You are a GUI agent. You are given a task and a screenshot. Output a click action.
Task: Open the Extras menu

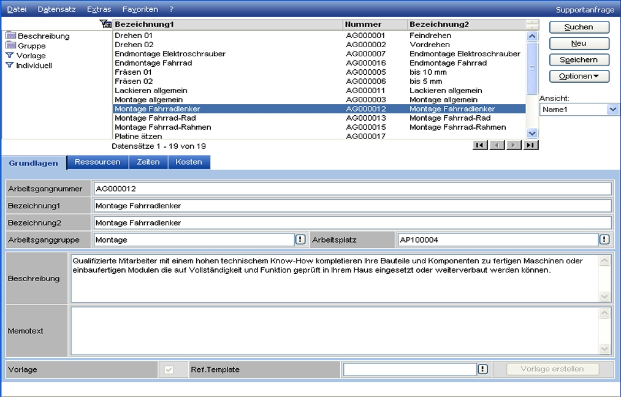pos(99,9)
